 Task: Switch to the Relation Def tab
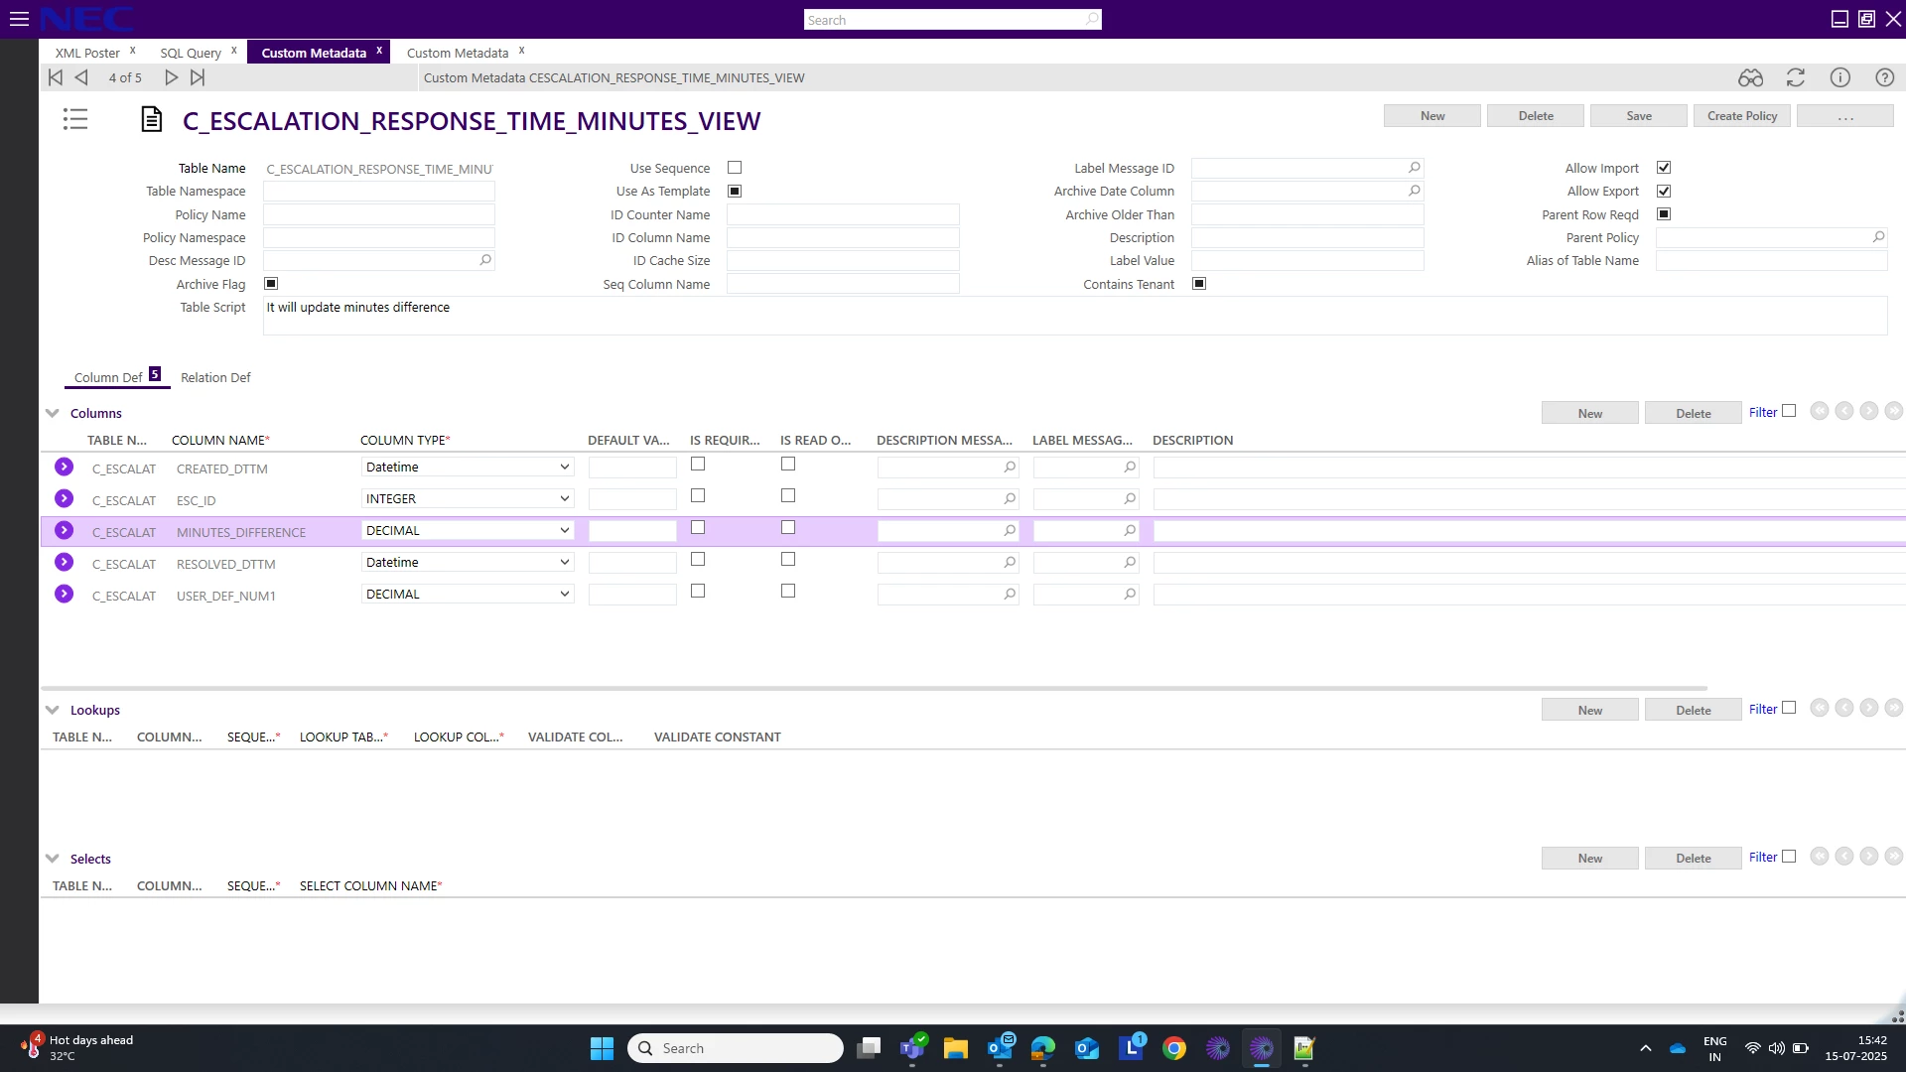coord(215,377)
